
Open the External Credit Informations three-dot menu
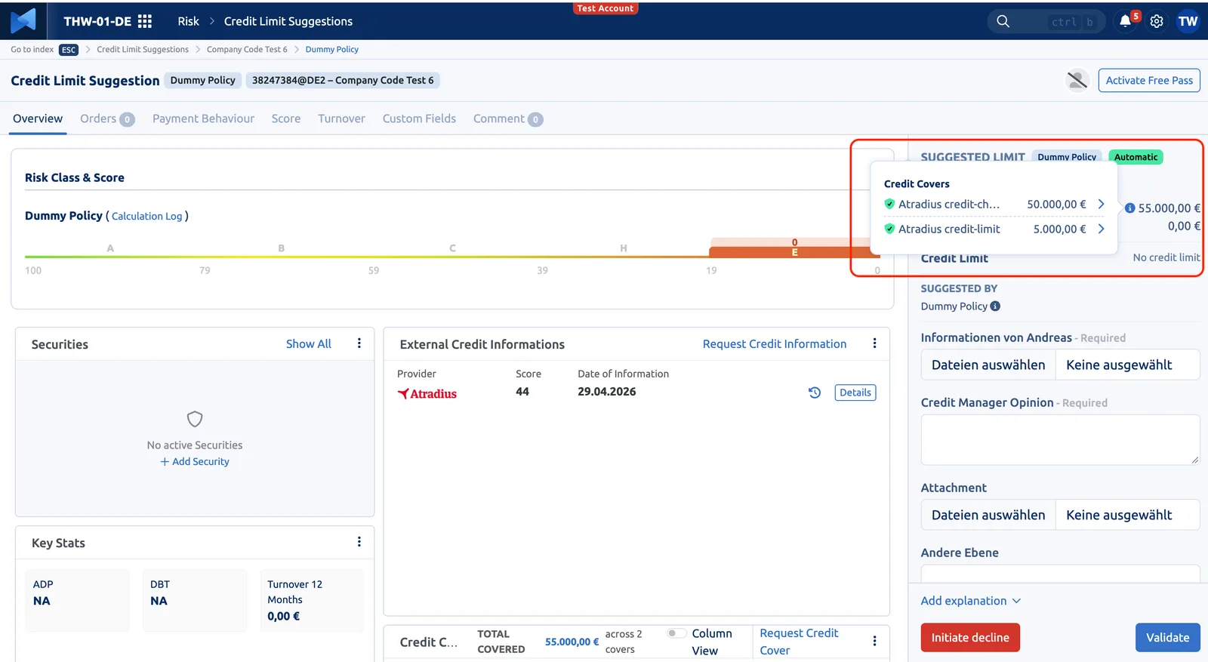pyautogui.click(x=874, y=343)
